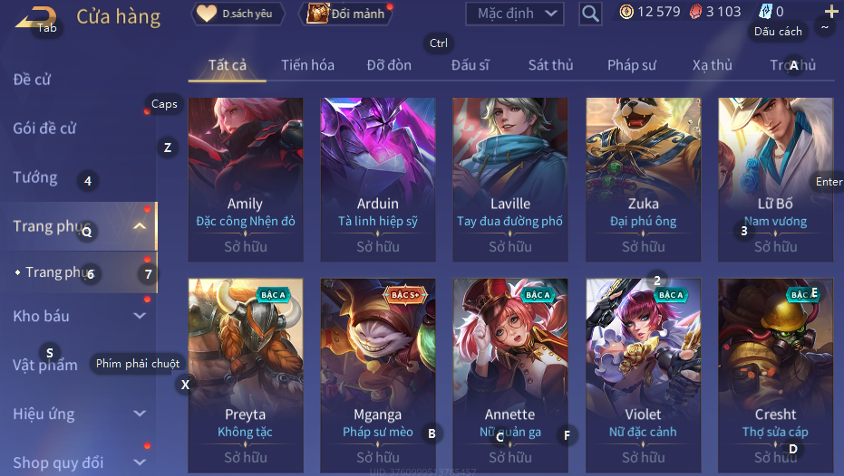
Task: Select the Arduin Tà linh hiệp sỹ skin card
Action: [378, 179]
